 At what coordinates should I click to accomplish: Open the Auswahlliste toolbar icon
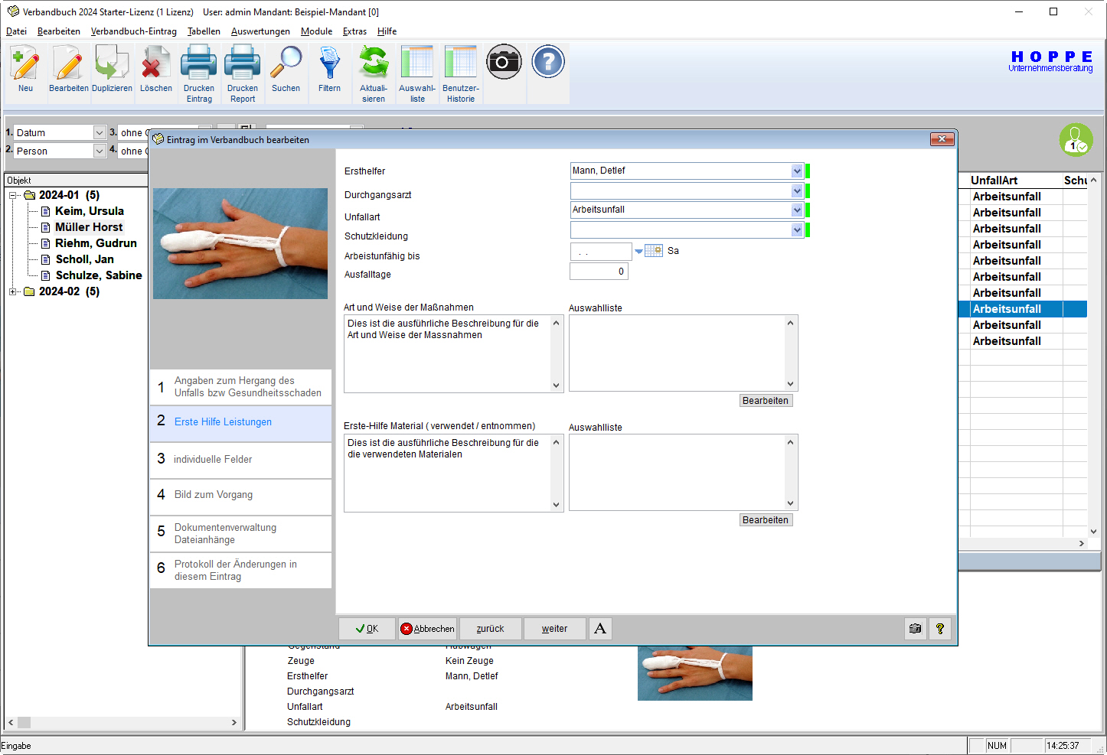pyautogui.click(x=417, y=63)
